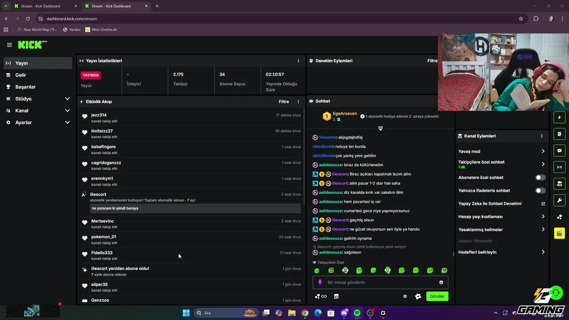The width and height of the screenshot is (569, 320).
Task: Click the three-dots bubbles icon in right sidebar
Action: coord(559,217)
